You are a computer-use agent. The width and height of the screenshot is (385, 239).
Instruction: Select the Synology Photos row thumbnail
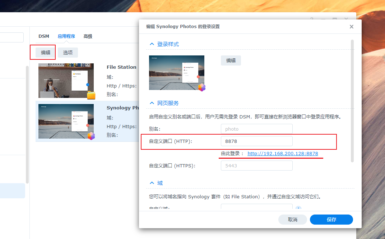coord(66,121)
